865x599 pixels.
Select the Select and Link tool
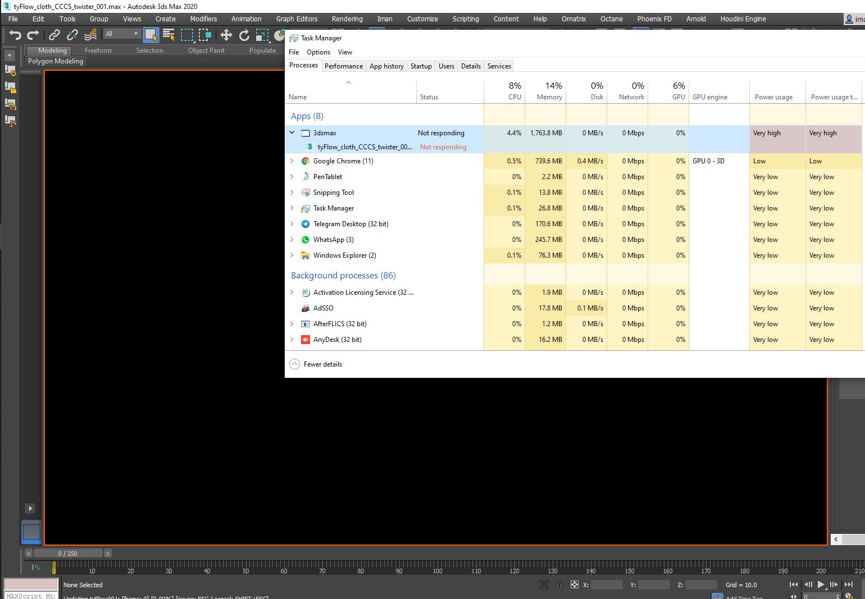click(54, 35)
